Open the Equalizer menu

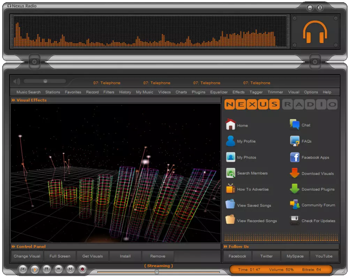tap(219, 92)
